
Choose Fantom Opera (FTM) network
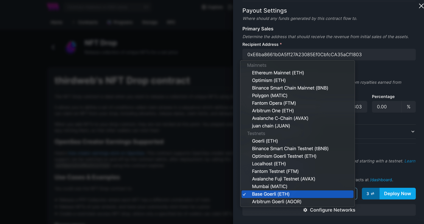[x=273, y=103]
